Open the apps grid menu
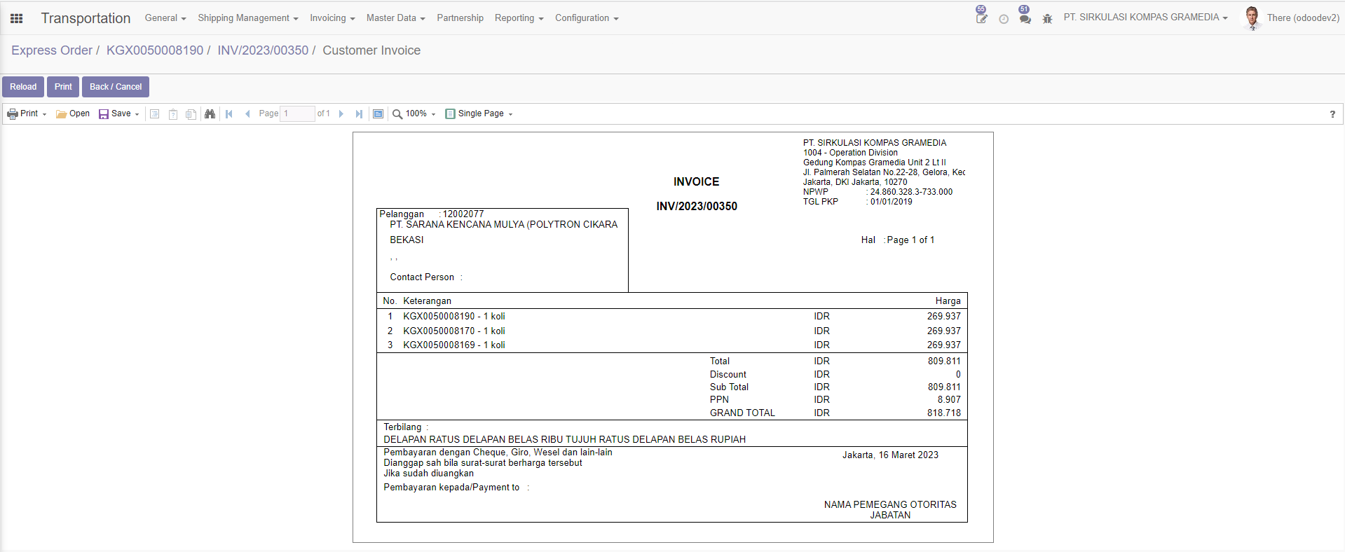This screenshot has height=552, width=1345. point(17,18)
